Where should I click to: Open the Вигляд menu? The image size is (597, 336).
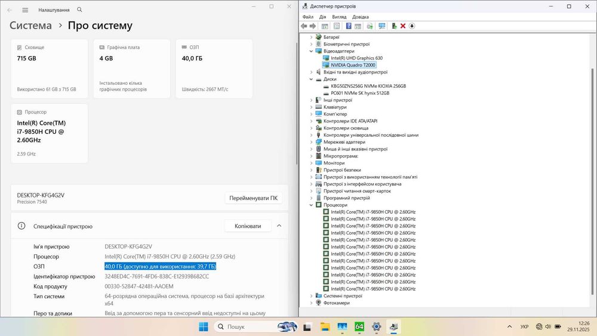(339, 17)
